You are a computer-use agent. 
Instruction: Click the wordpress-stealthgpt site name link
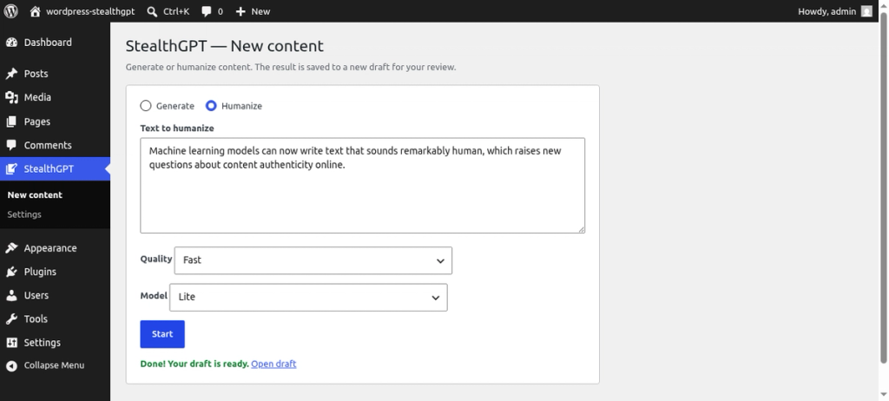click(90, 11)
